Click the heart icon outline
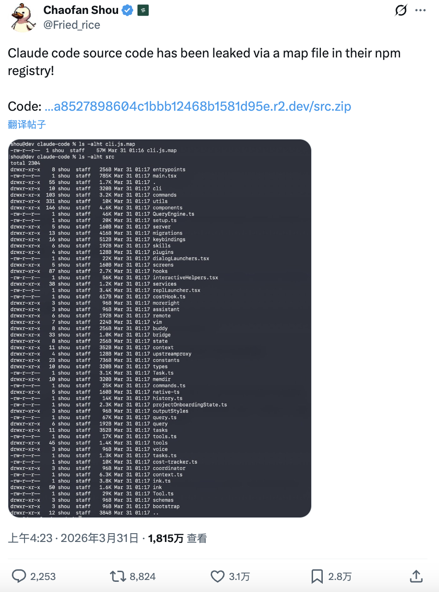The height and width of the screenshot is (592, 439). coord(217,576)
